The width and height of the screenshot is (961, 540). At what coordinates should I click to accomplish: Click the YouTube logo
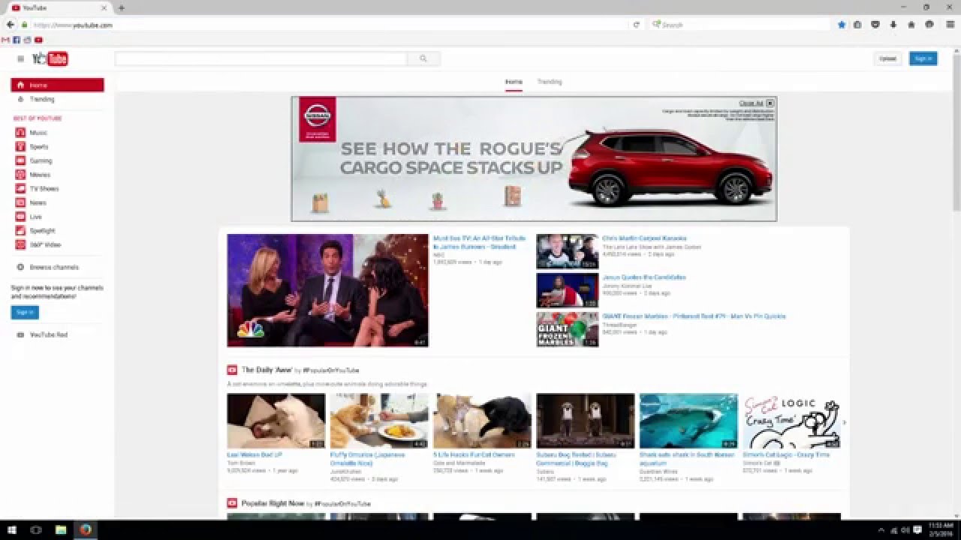tap(50, 58)
